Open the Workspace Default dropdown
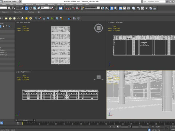 coord(11,1)
